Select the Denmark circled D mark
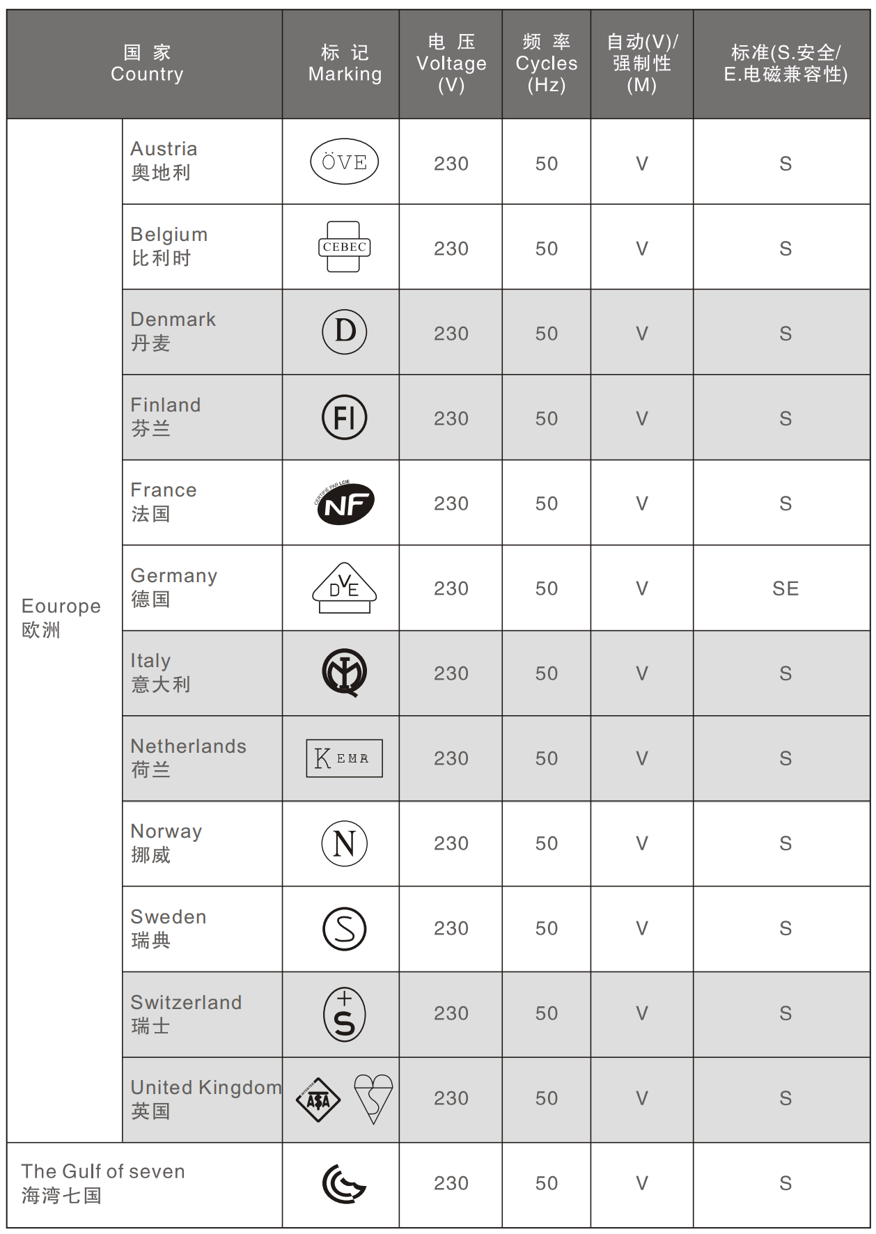The height and width of the screenshot is (1234, 876). click(x=344, y=332)
